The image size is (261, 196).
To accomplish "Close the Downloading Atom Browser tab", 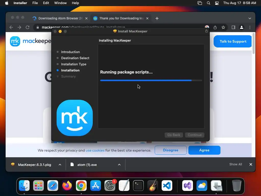I will coord(86,18).
